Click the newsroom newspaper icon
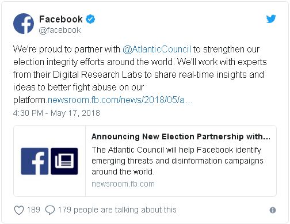 [x=64, y=161]
